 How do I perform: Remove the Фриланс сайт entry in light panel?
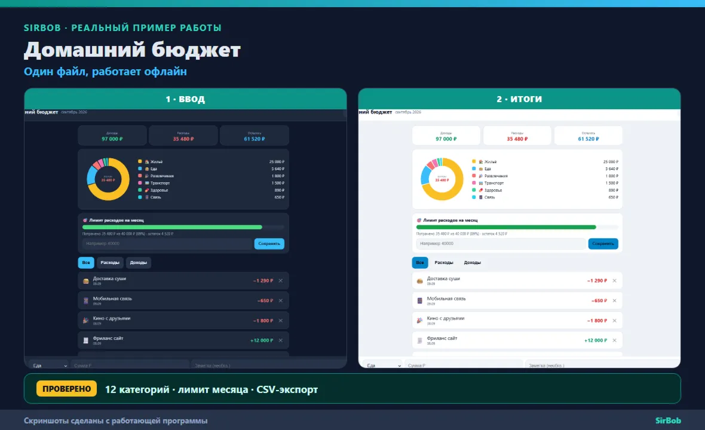[x=615, y=340]
